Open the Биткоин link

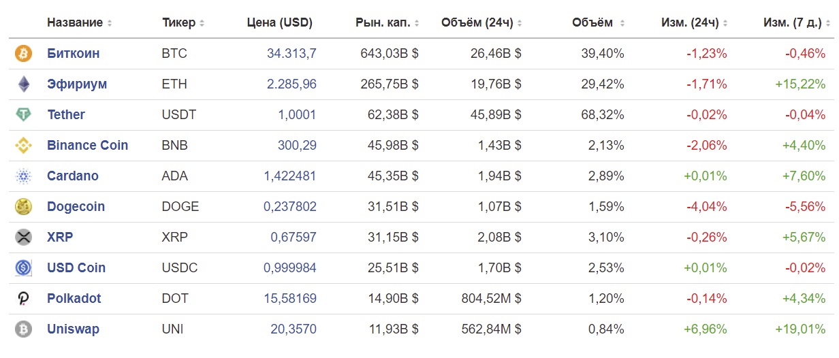[x=74, y=54]
